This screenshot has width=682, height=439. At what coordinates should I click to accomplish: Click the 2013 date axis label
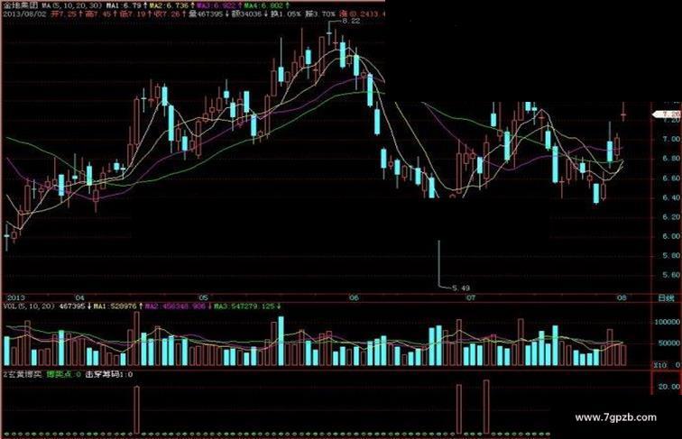coord(15,298)
